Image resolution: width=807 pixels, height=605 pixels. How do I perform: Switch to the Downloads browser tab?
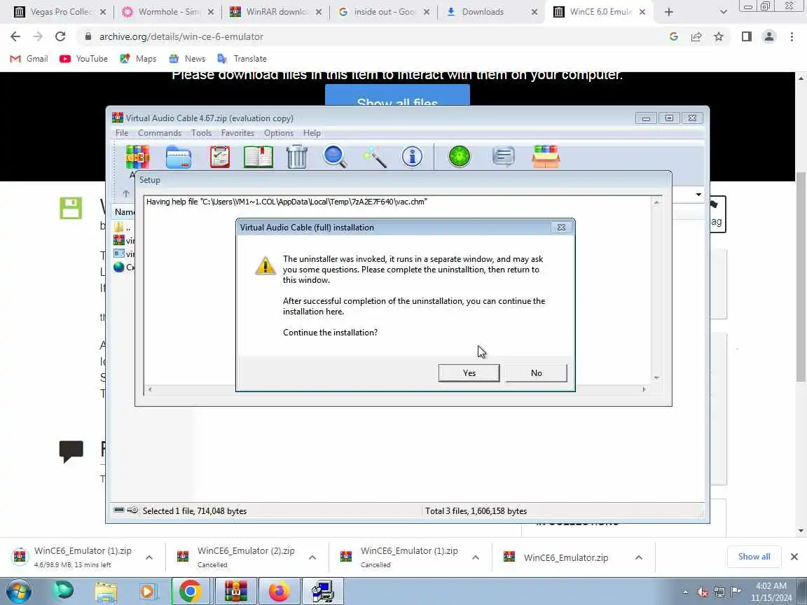click(492, 12)
